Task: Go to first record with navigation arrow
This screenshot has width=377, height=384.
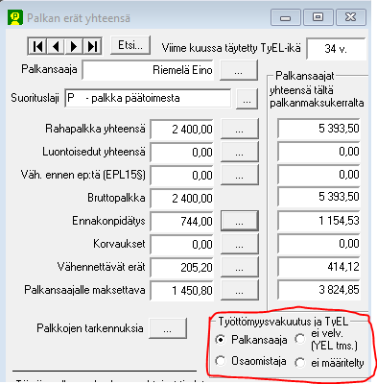Action: click(x=37, y=46)
